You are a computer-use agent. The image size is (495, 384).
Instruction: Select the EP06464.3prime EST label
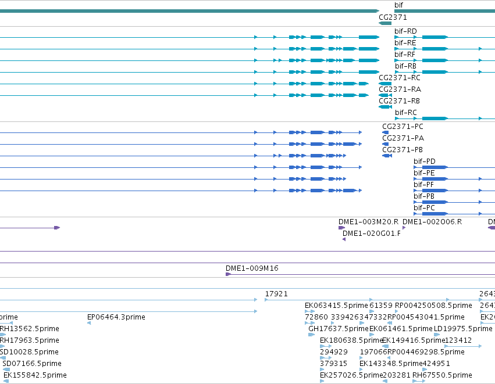(116, 317)
